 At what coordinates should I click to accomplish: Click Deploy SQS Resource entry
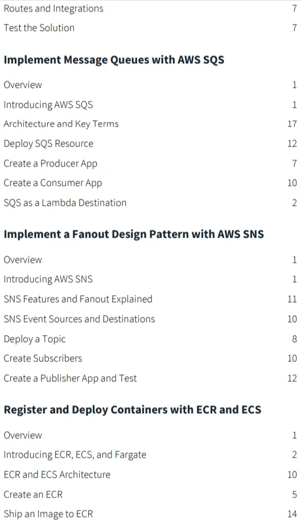pyautogui.click(x=48, y=144)
